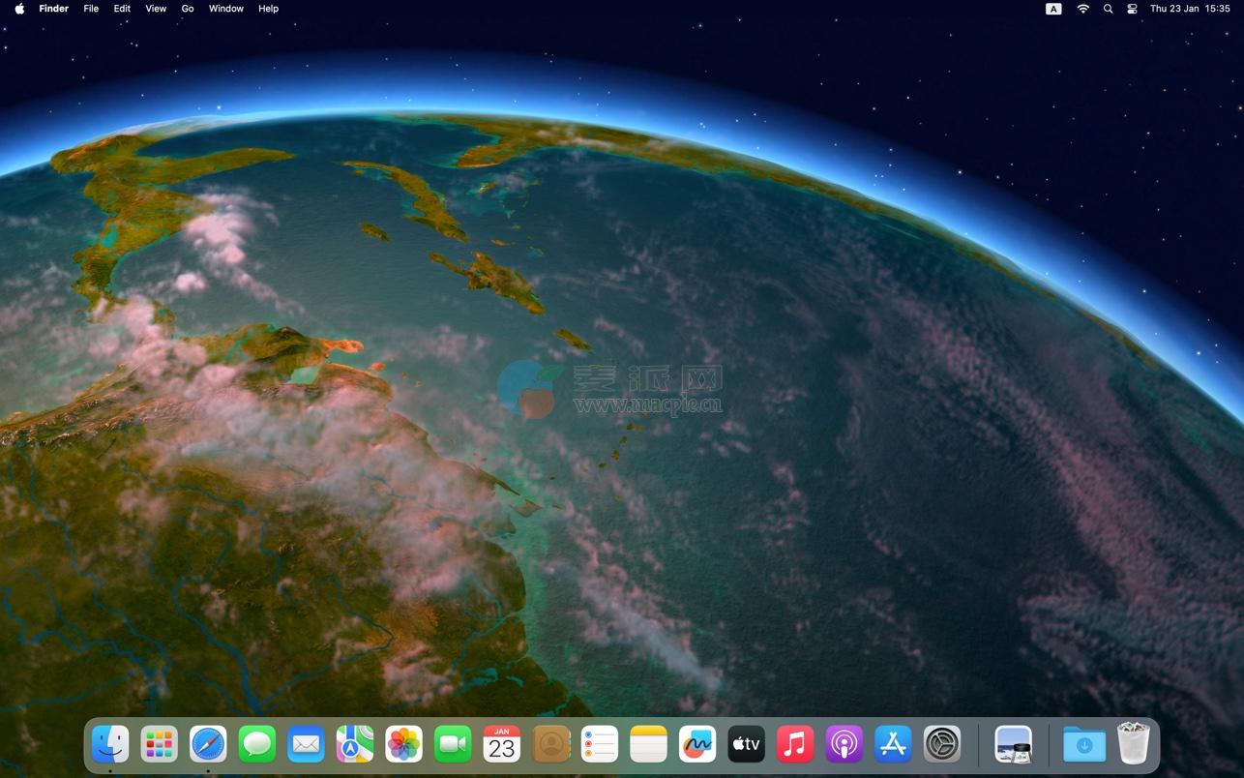
Task: Launch Safari from the Dock
Action: [208, 745]
